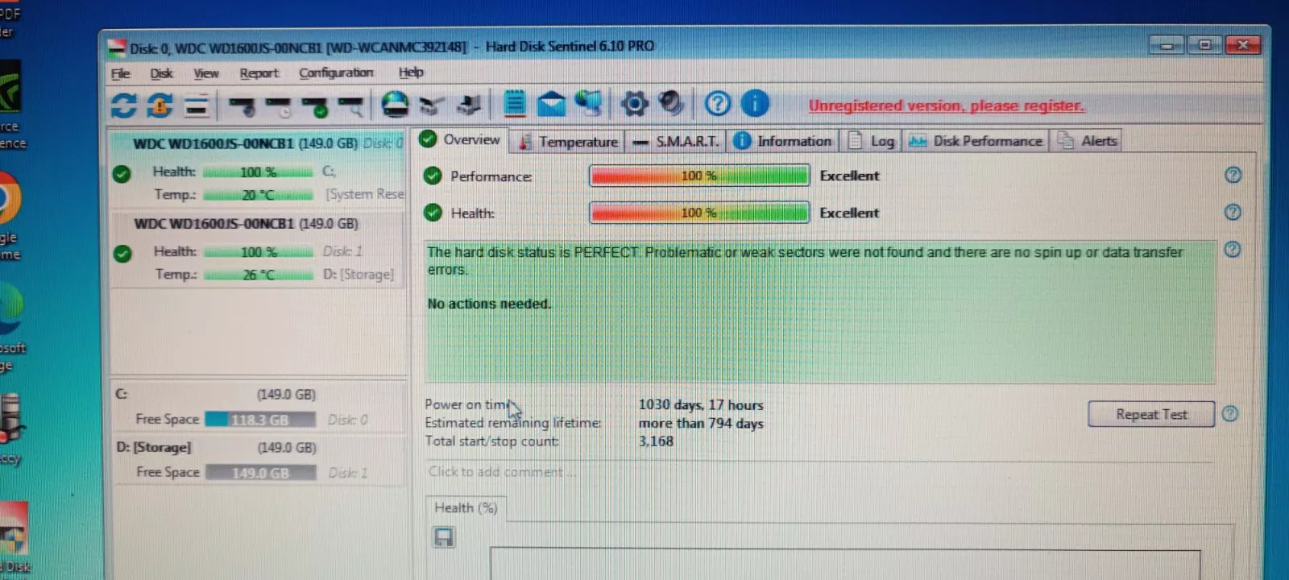The width and height of the screenshot is (1289, 580).
Task: Click the Repeat Test button
Action: [1150, 414]
